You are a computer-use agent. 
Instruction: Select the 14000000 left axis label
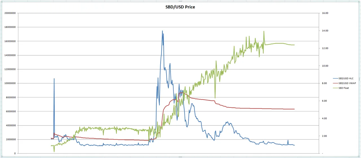tap(10, 55)
